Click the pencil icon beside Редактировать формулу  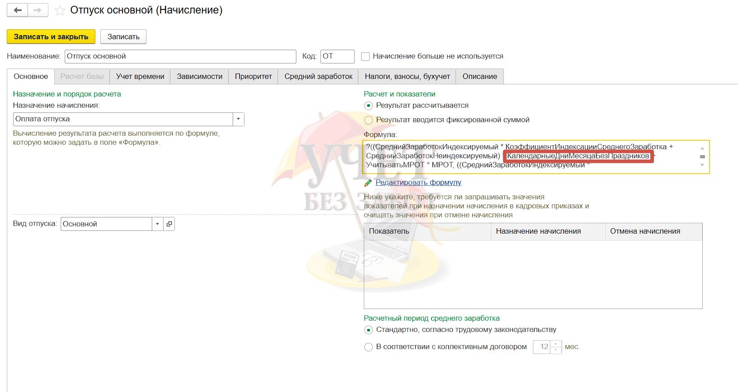368,183
